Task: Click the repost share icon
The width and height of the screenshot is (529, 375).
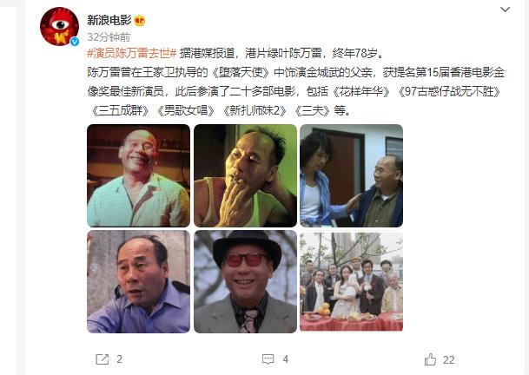Action: (102, 359)
